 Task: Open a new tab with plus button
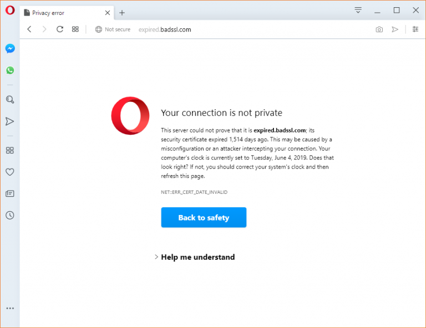[x=122, y=13]
